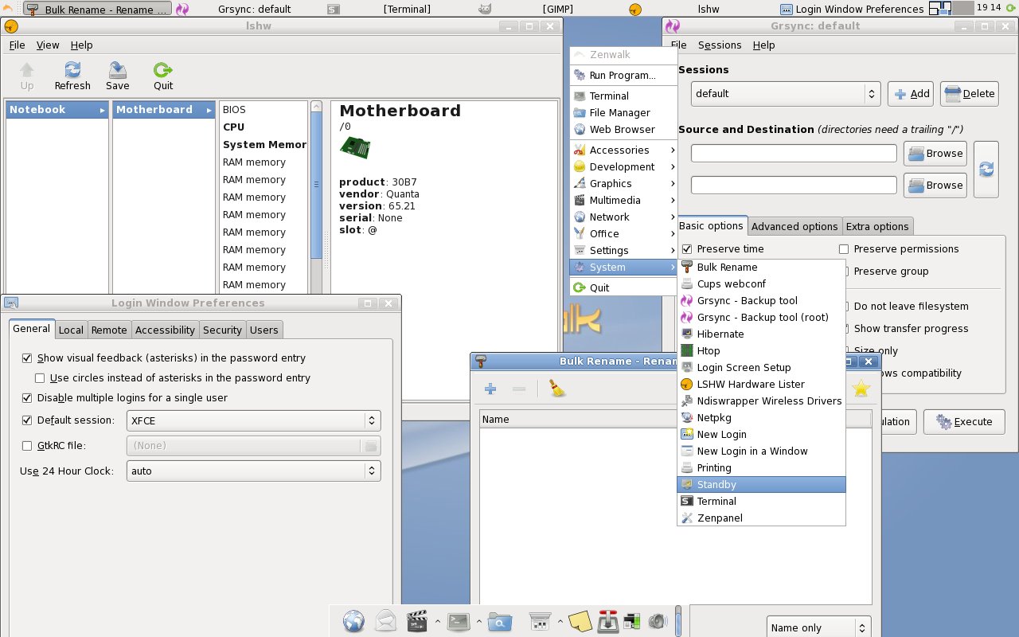1019x637 pixels.
Task: Click the system monitor icon in the dock
Action: (632, 621)
